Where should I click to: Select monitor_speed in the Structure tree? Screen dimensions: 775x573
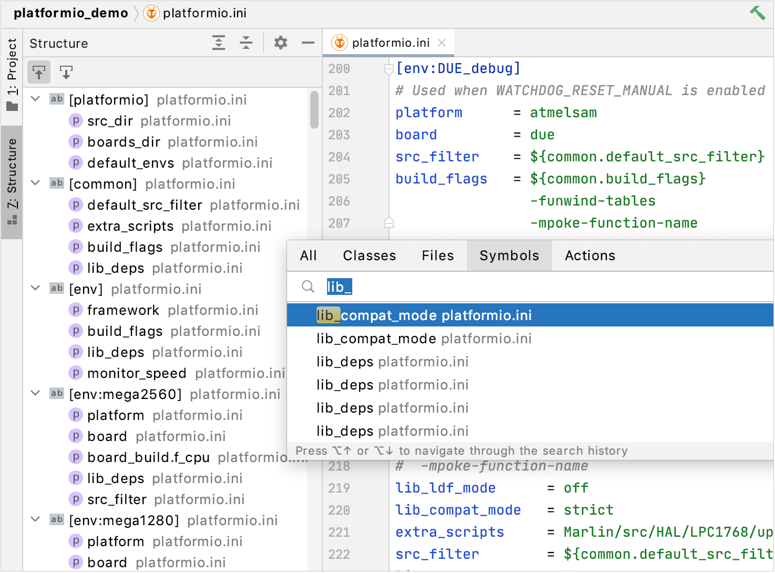point(137,373)
